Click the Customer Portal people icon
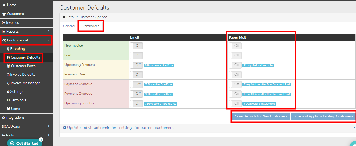This screenshot has width=356, height=146. tap(8, 66)
